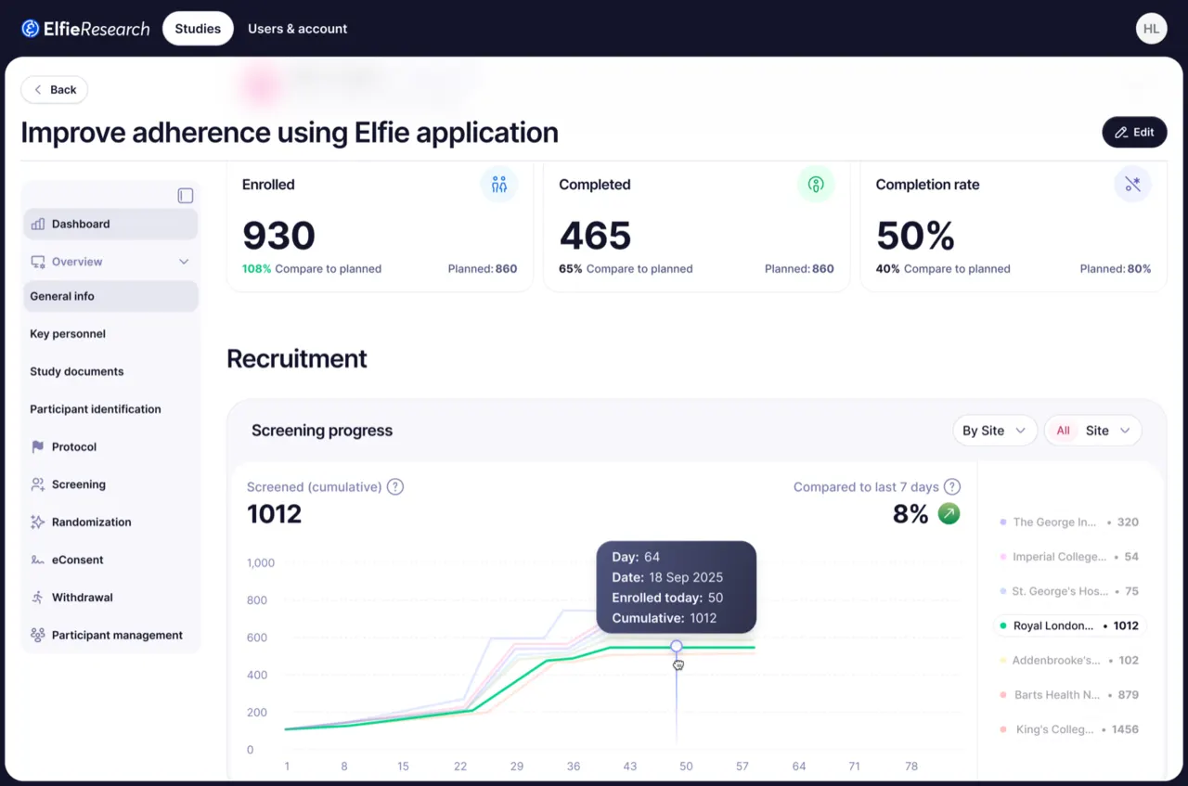Screen dimensions: 1188x786
Task: Click the Overview monitor icon
Action: pyautogui.click(x=38, y=262)
